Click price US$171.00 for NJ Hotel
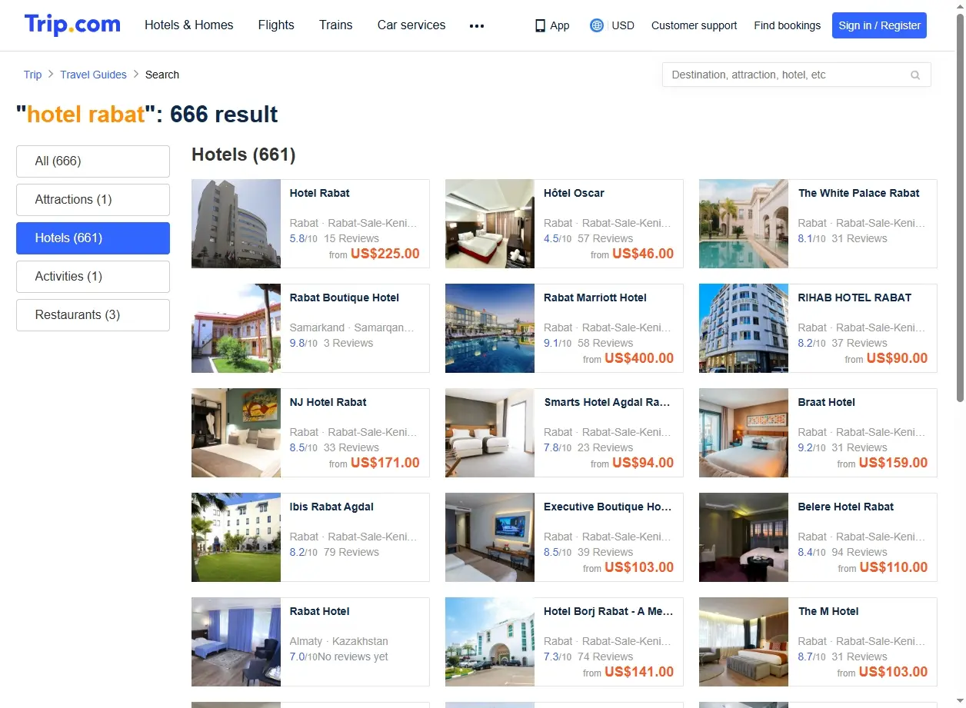966x708 pixels. click(x=385, y=463)
